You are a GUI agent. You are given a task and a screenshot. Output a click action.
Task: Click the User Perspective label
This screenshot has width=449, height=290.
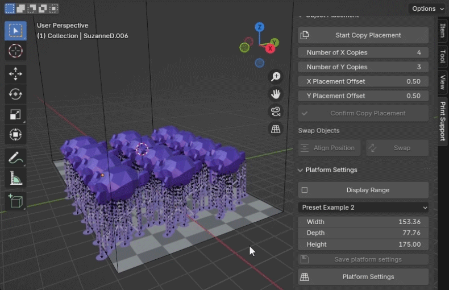pyautogui.click(x=63, y=26)
